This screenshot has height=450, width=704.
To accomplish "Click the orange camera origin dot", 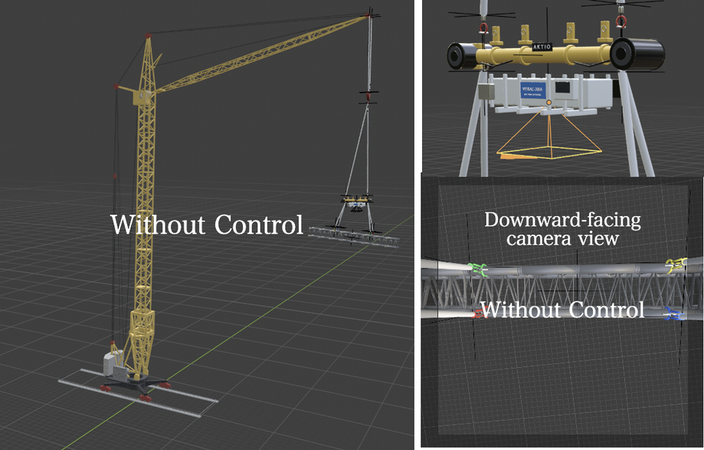I will point(548,103).
